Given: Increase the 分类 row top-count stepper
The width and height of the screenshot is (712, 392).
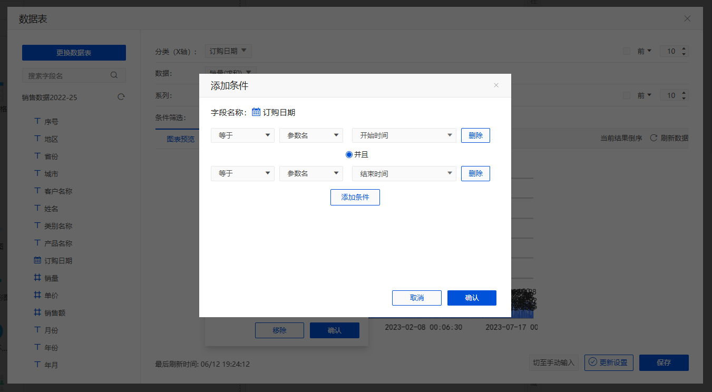Looking at the screenshot, I should tap(684, 48).
